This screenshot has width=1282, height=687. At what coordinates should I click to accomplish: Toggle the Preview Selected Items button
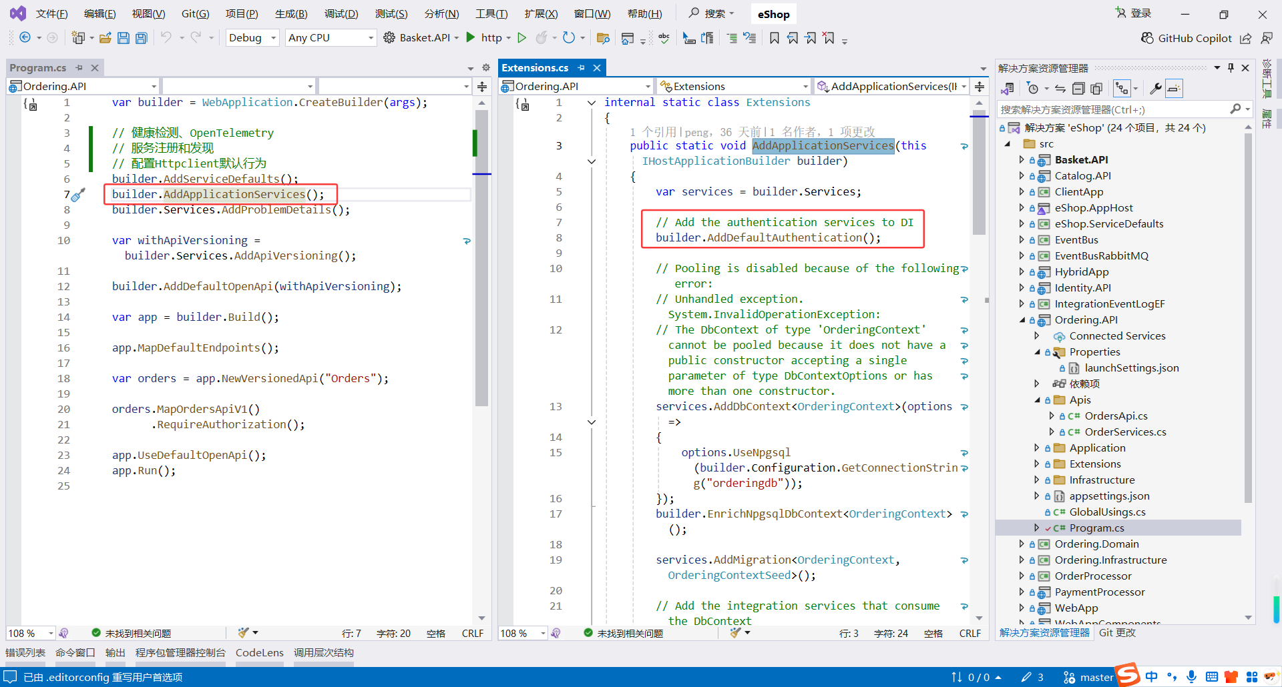[x=1174, y=89]
